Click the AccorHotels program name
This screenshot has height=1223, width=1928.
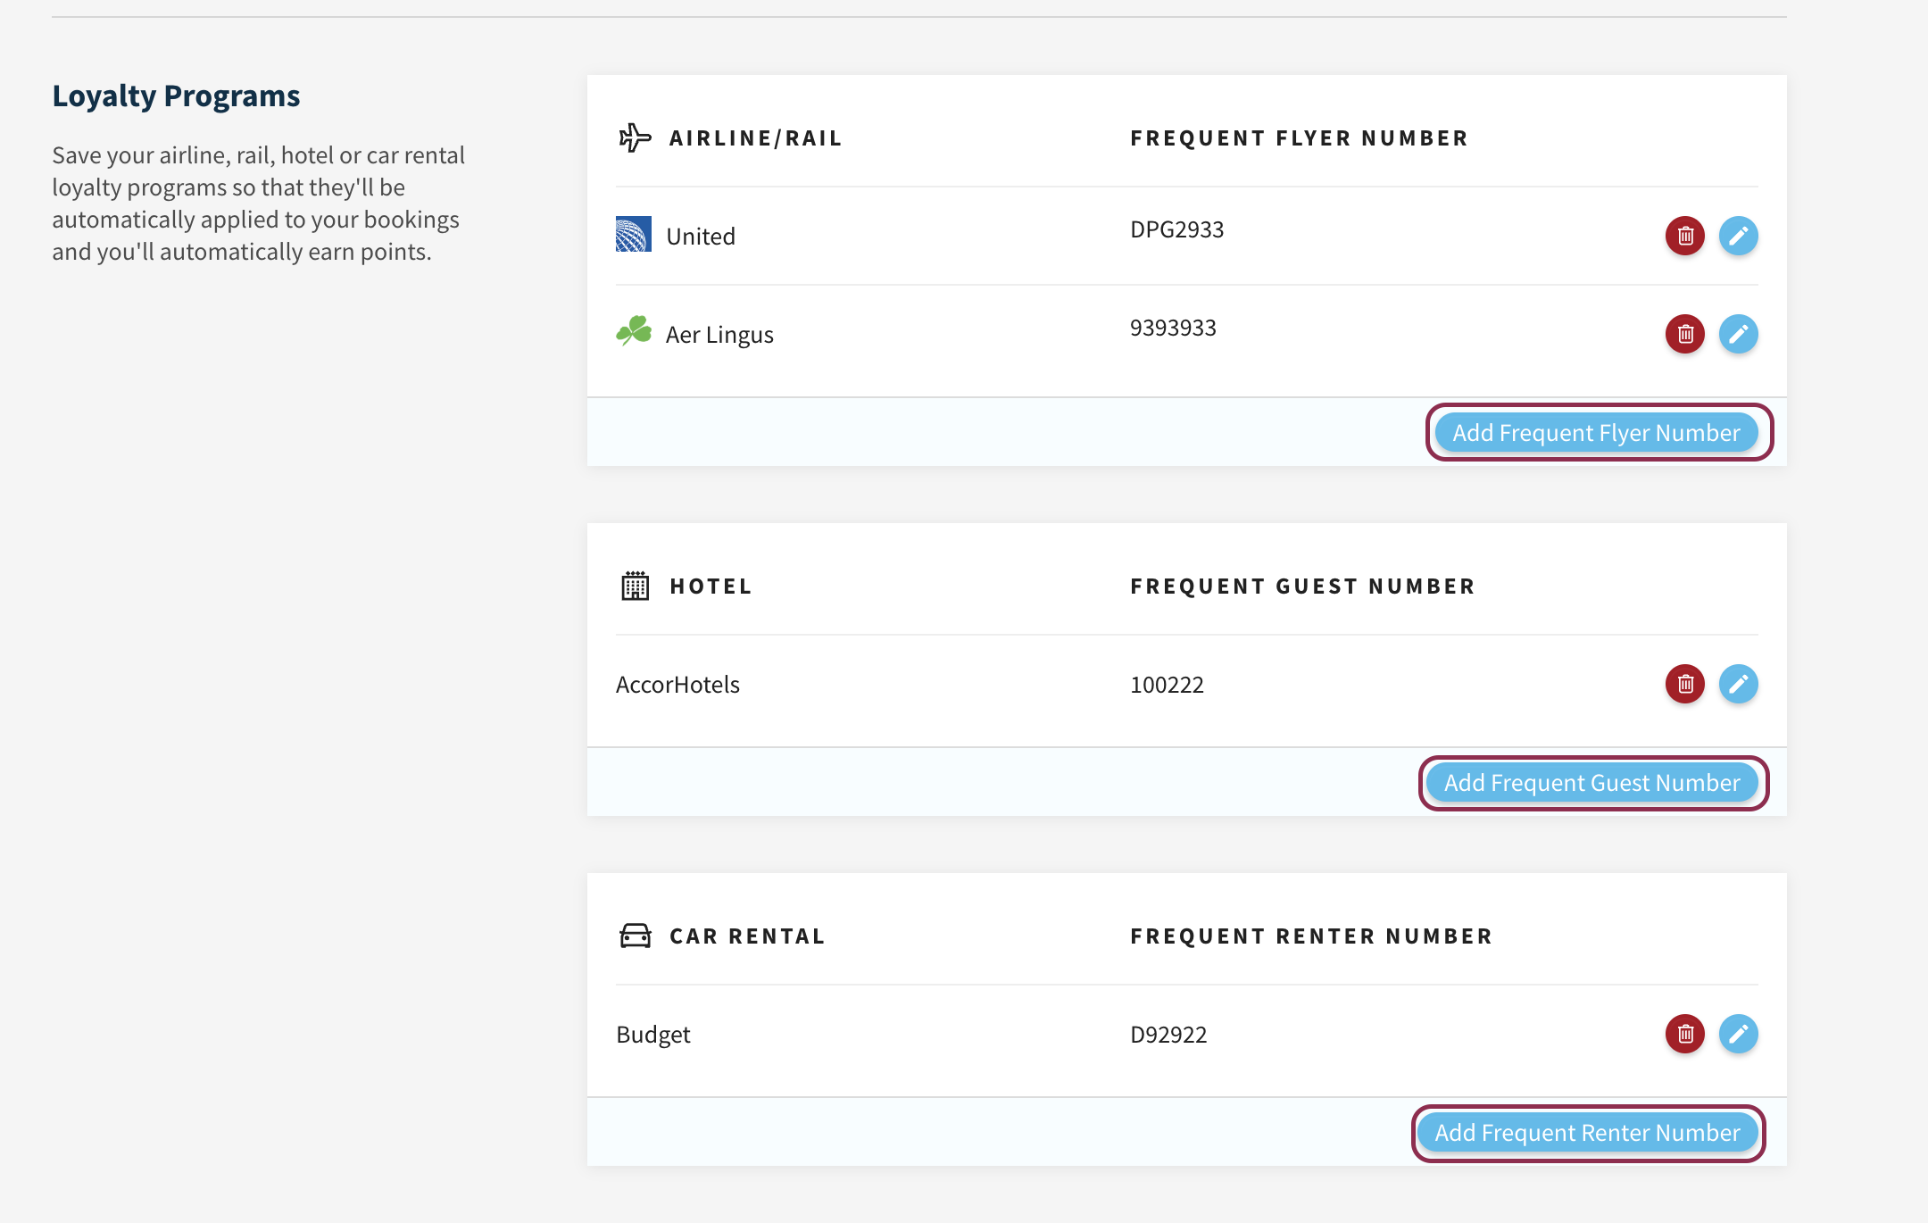[677, 685]
